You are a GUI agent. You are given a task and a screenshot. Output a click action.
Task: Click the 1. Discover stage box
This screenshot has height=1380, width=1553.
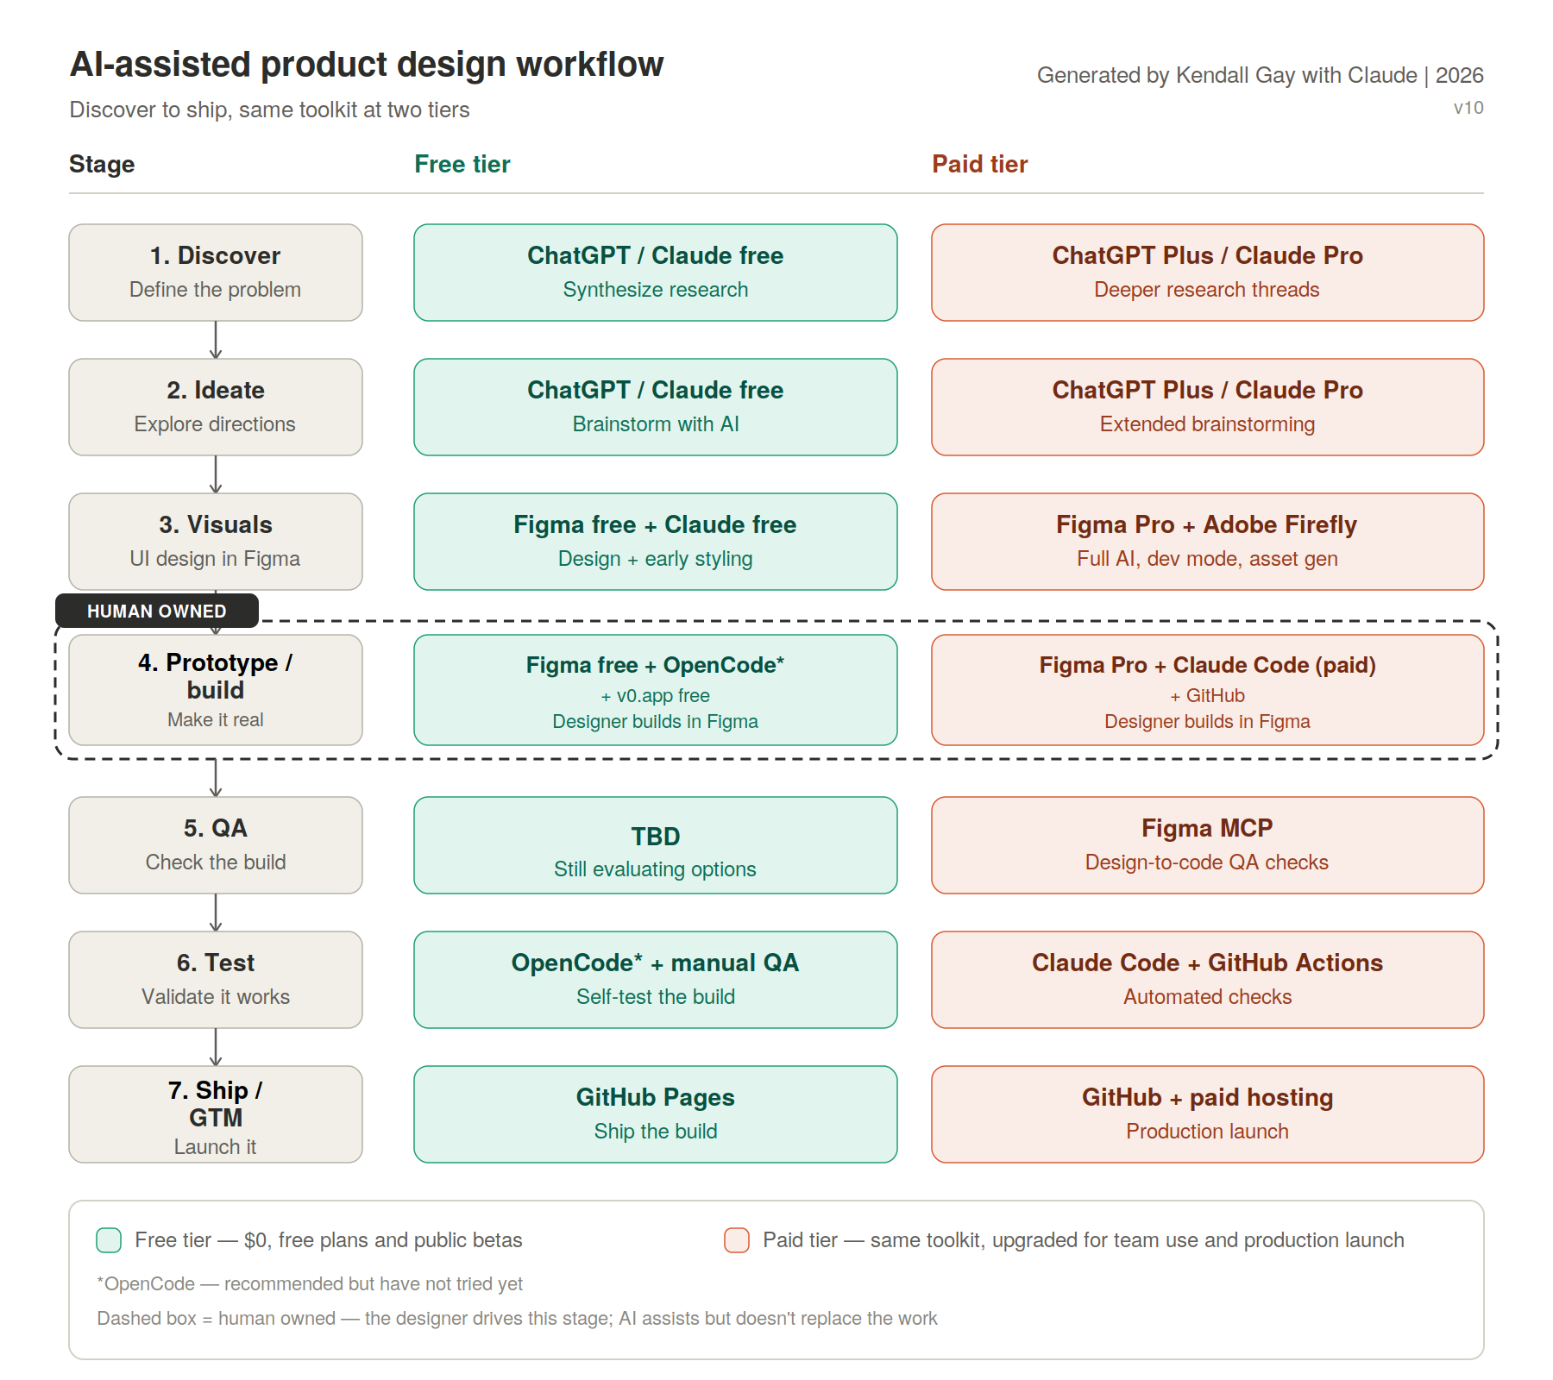coord(216,273)
